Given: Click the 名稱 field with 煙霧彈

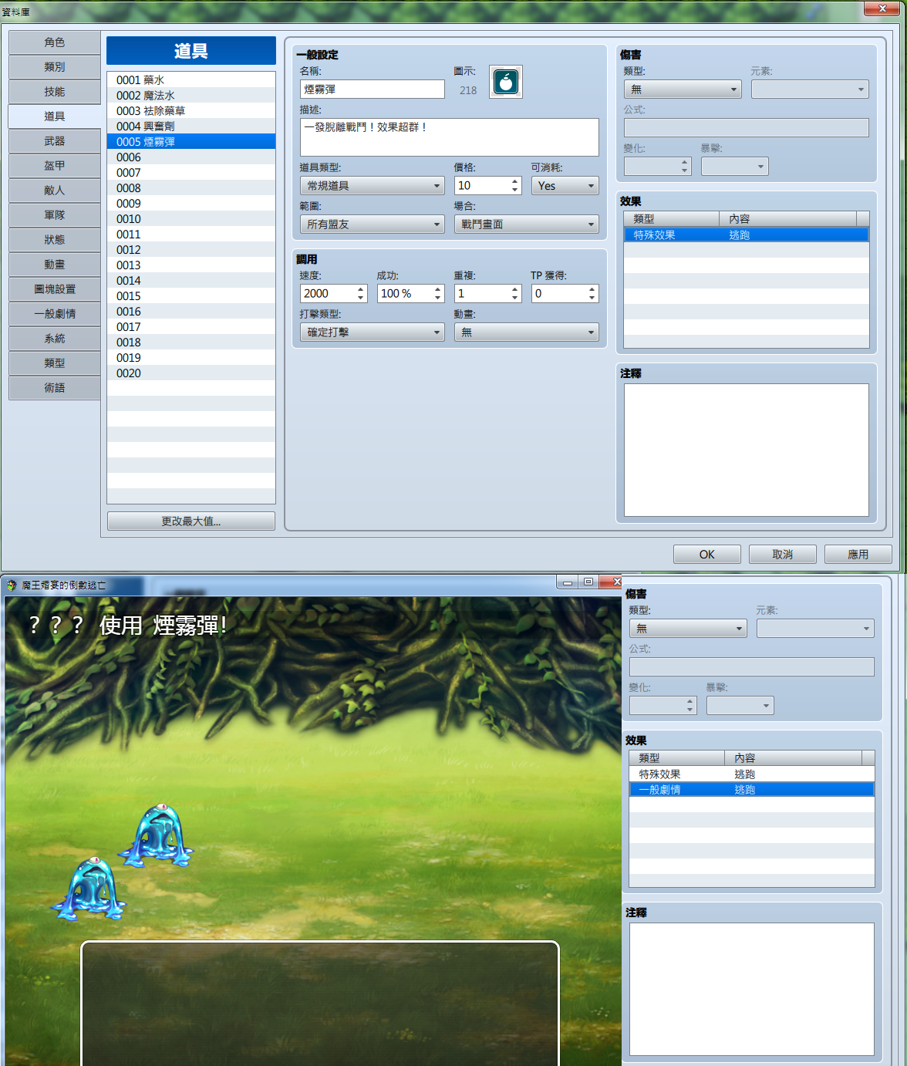Looking at the screenshot, I should tap(372, 89).
